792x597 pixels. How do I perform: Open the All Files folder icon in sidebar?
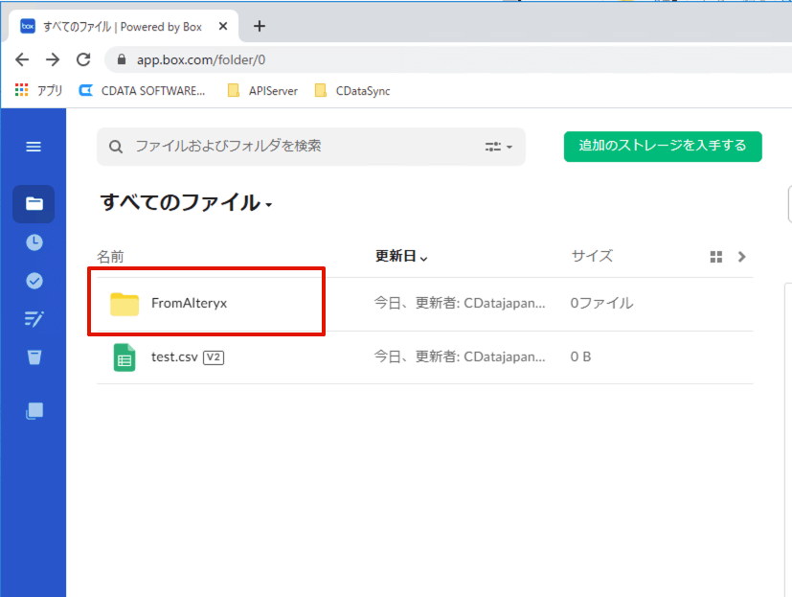(34, 204)
